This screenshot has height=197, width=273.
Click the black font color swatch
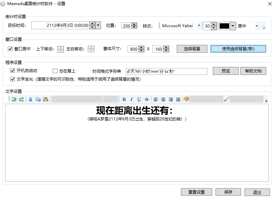pyautogui.click(x=224, y=26)
